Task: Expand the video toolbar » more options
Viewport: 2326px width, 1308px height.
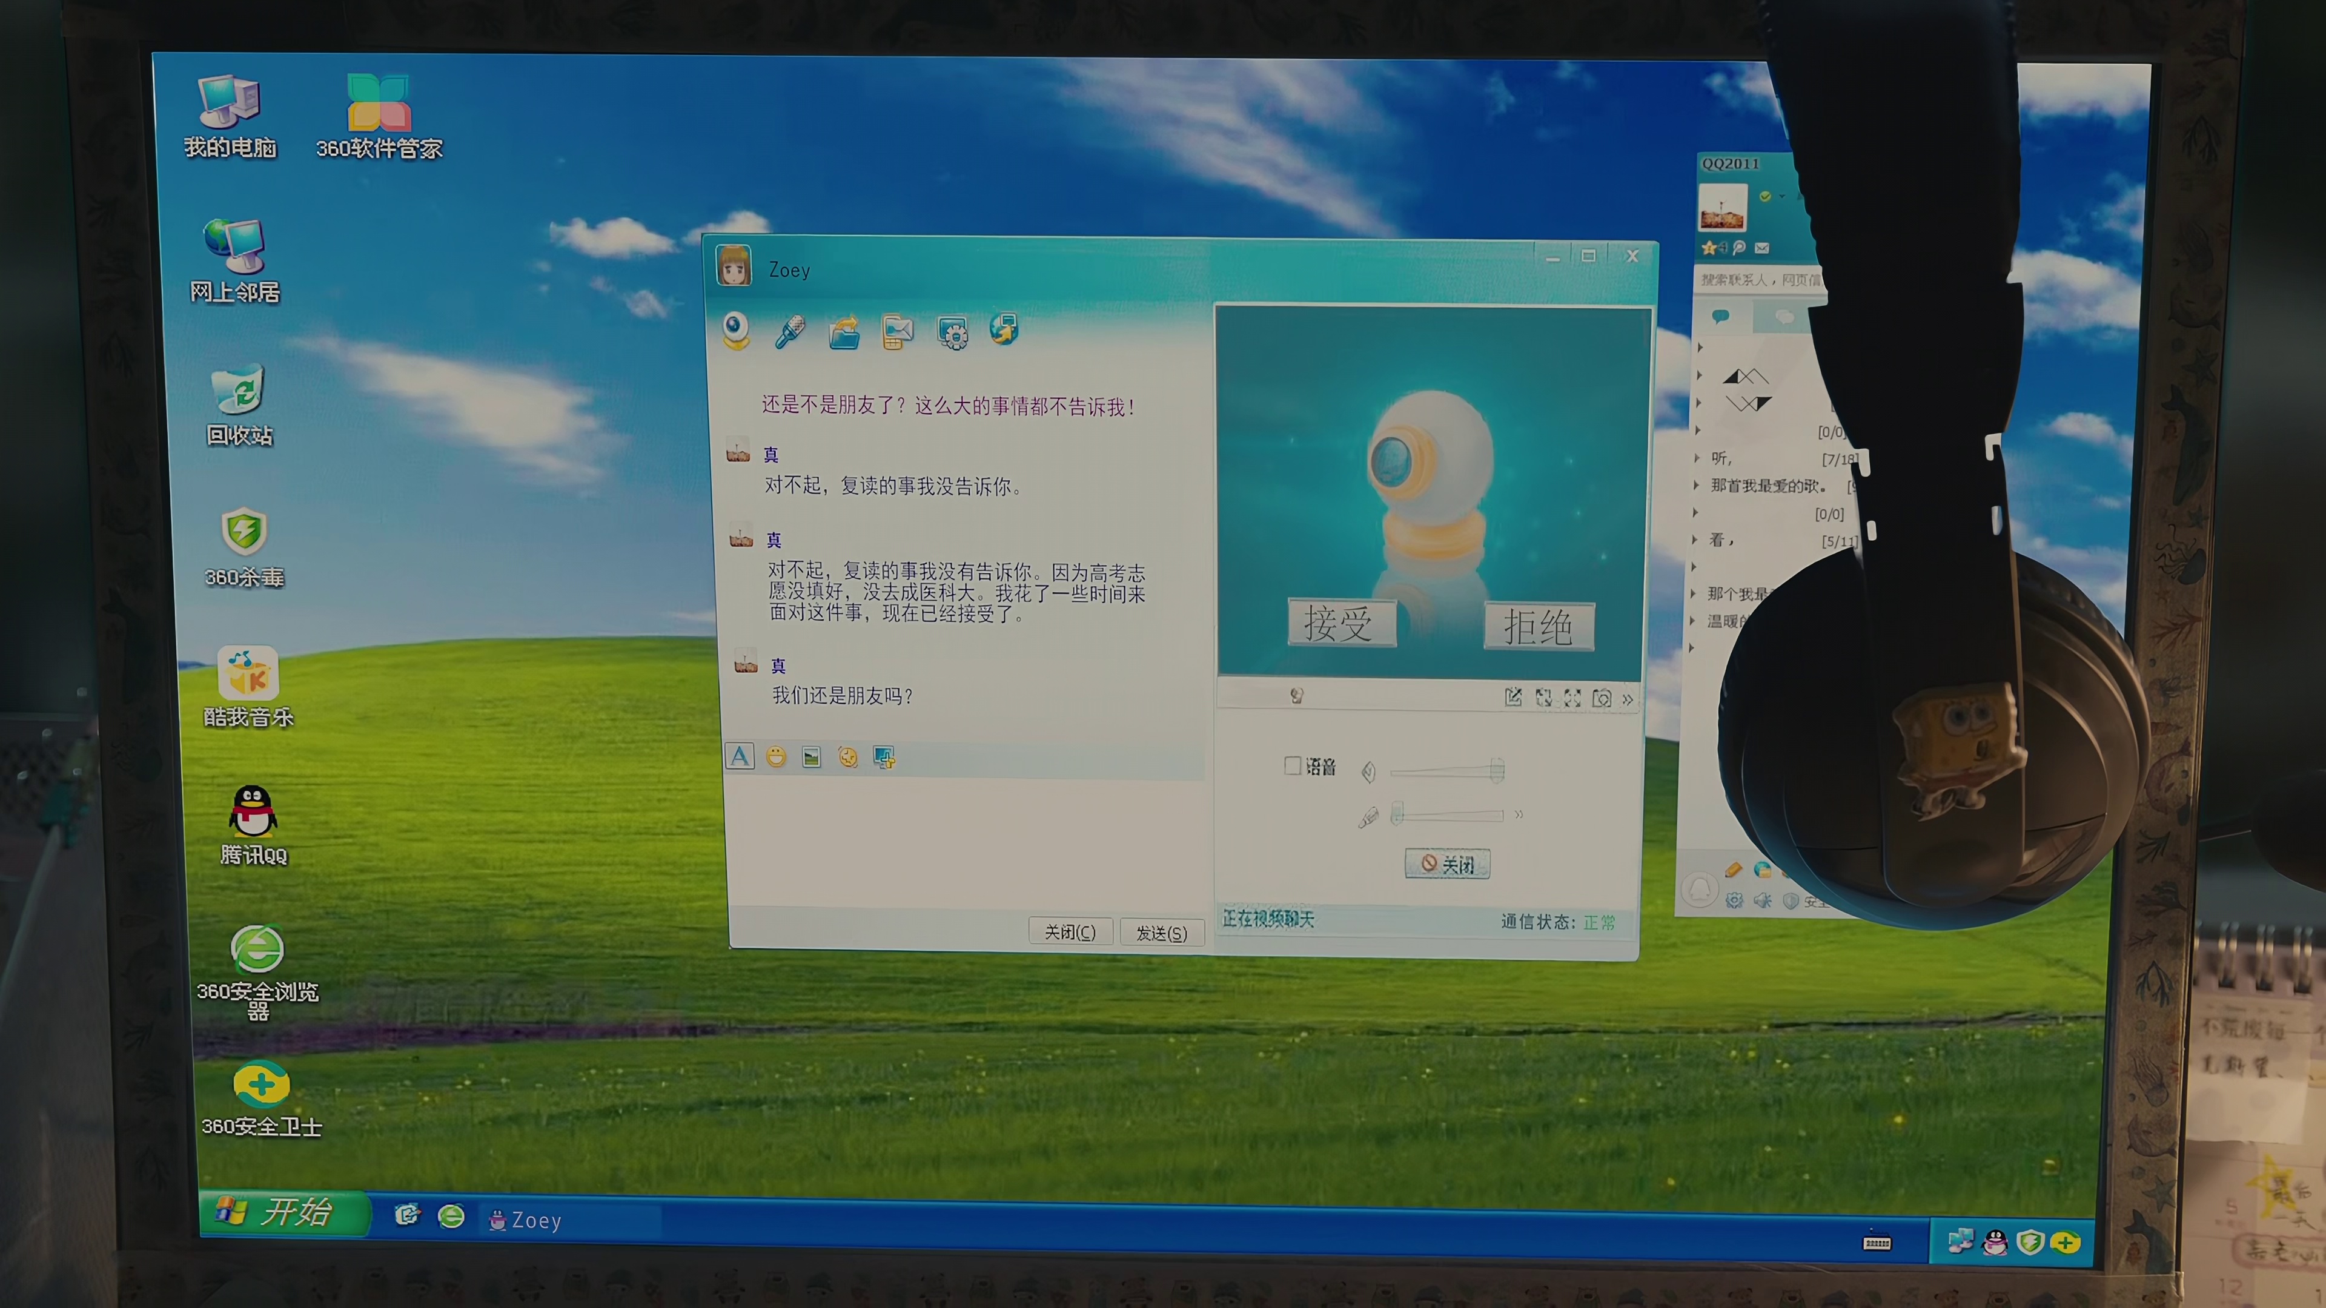Action: click(x=1627, y=699)
